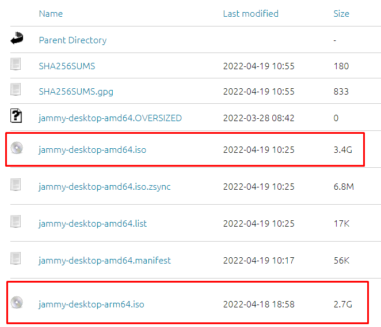The height and width of the screenshot is (327, 381).
Task: Open jammy-desktop-amd64.OVERSIZED link
Action: (x=110, y=118)
